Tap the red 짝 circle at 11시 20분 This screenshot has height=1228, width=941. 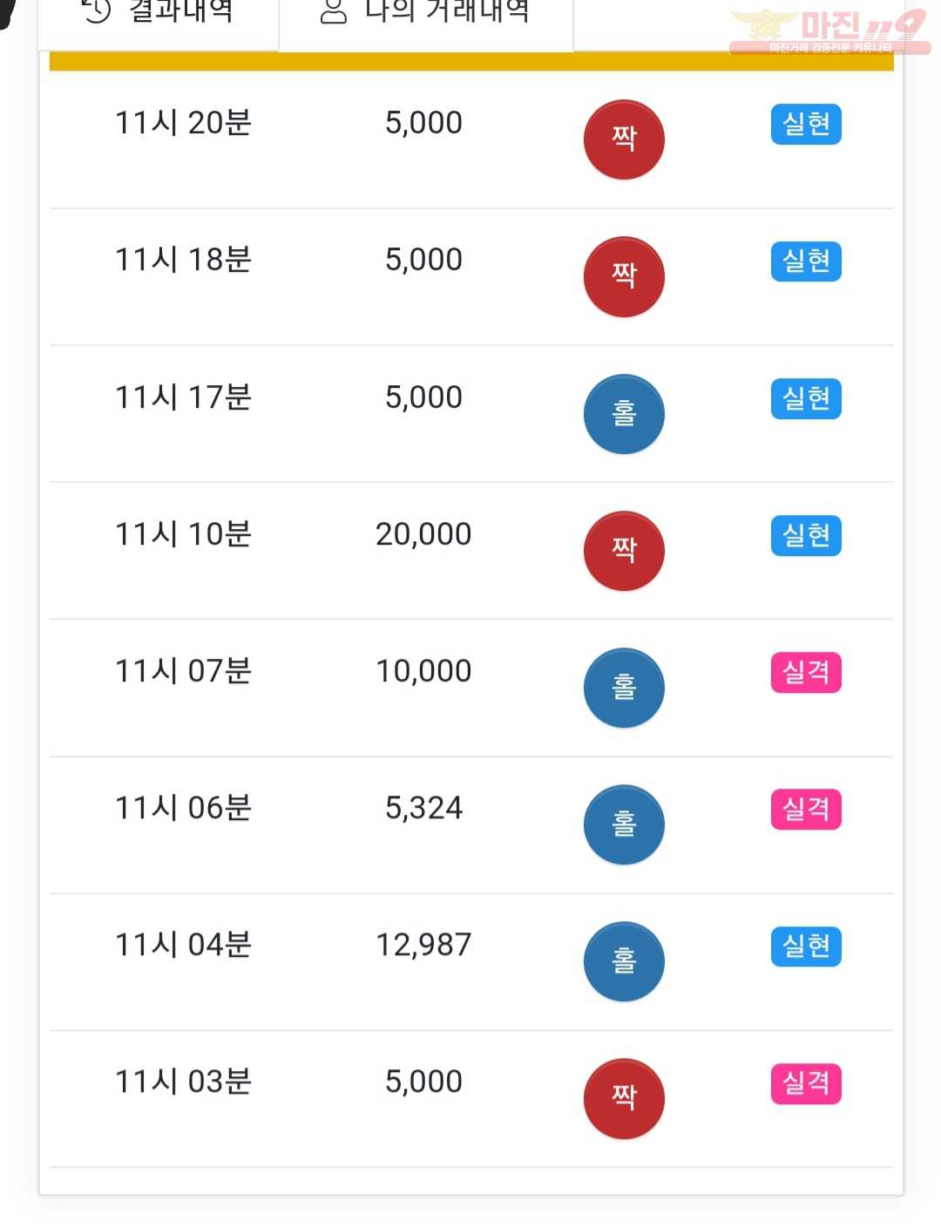pos(624,139)
